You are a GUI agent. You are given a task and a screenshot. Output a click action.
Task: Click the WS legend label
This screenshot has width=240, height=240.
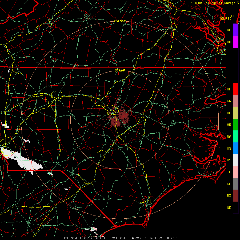tap(229, 149)
